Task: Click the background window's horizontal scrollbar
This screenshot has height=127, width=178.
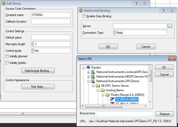Action: (38, 114)
